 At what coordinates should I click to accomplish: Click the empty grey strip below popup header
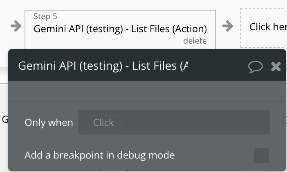point(147,90)
